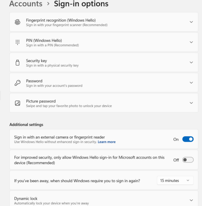Viewport: 202px width, 206px height.
Task: Turn off external camera or fingerprint reader toggle
Action: coord(188,139)
